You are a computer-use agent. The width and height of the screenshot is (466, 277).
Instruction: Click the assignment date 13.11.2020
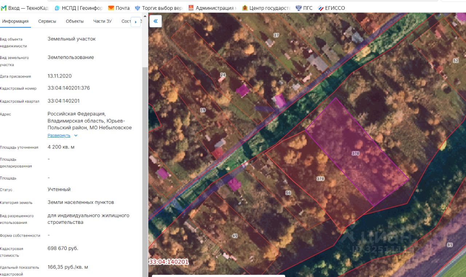pyautogui.click(x=60, y=76)
